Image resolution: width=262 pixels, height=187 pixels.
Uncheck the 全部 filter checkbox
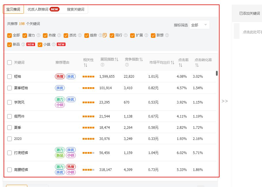click(10, 35)
